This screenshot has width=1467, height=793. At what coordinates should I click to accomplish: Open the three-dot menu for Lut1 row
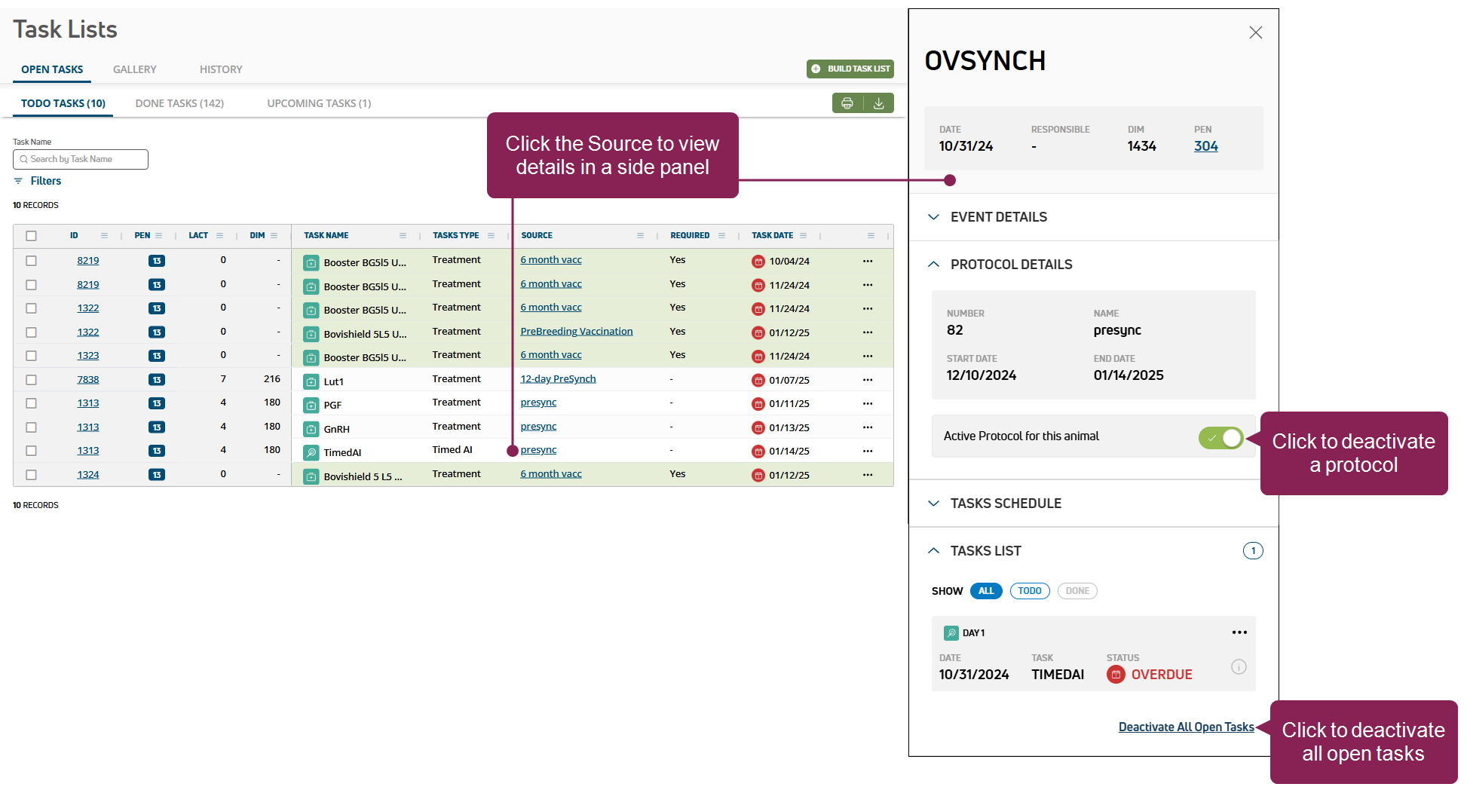[868, 380]
